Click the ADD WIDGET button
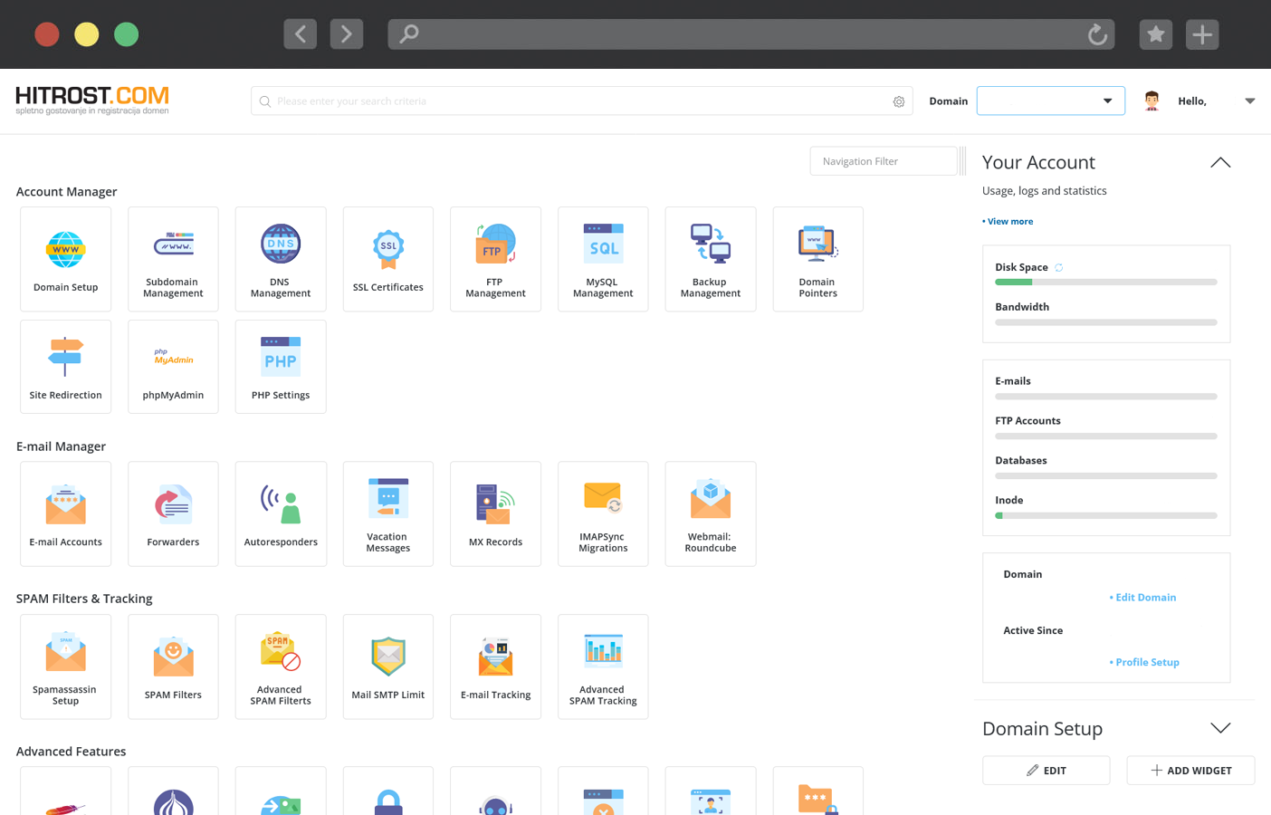 (x=1190, y=771)
